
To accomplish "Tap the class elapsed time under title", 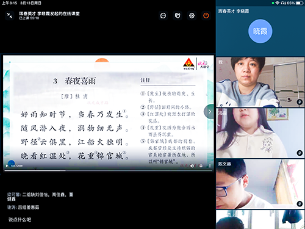I will tap(29, 18).
